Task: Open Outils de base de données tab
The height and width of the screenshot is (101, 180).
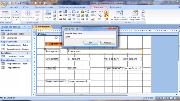Action: [x=73, y=7]
